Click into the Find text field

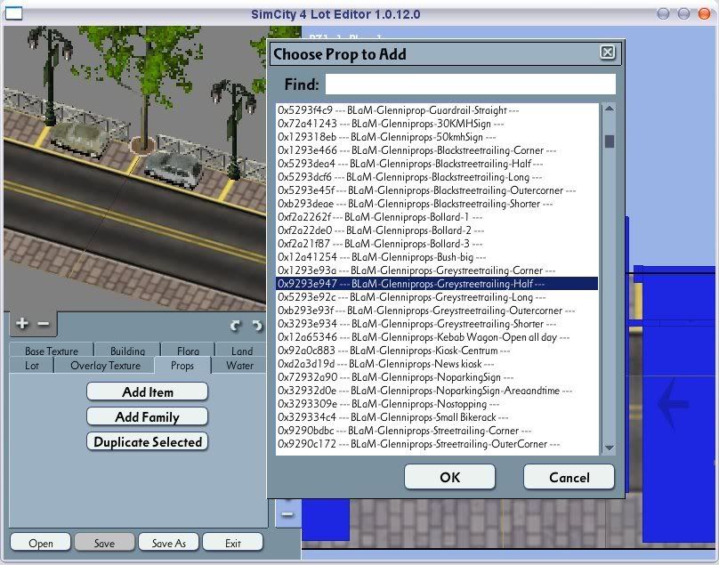(471, 85)
